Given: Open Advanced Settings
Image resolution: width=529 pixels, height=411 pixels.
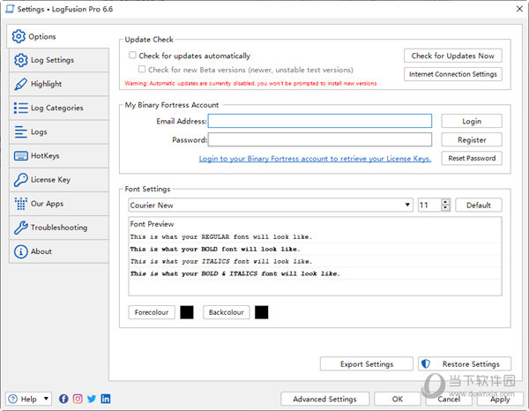Looking at the screenshot, I should pyautogui.click(x=324, y=400).
